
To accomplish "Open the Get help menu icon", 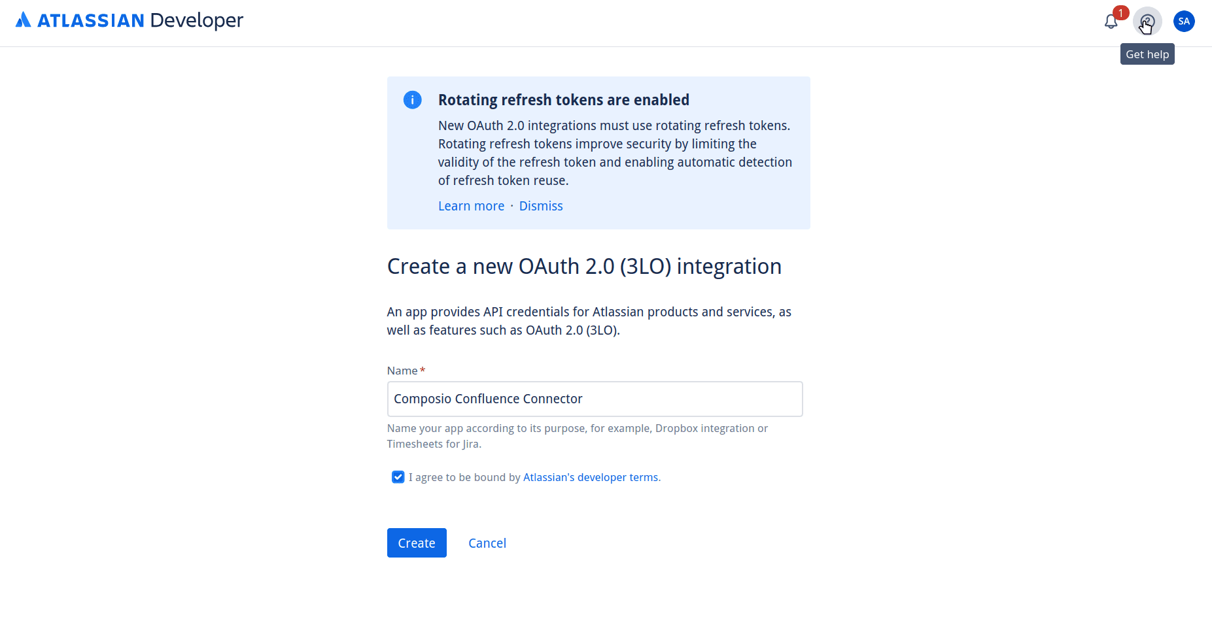I will [1147, 22].
